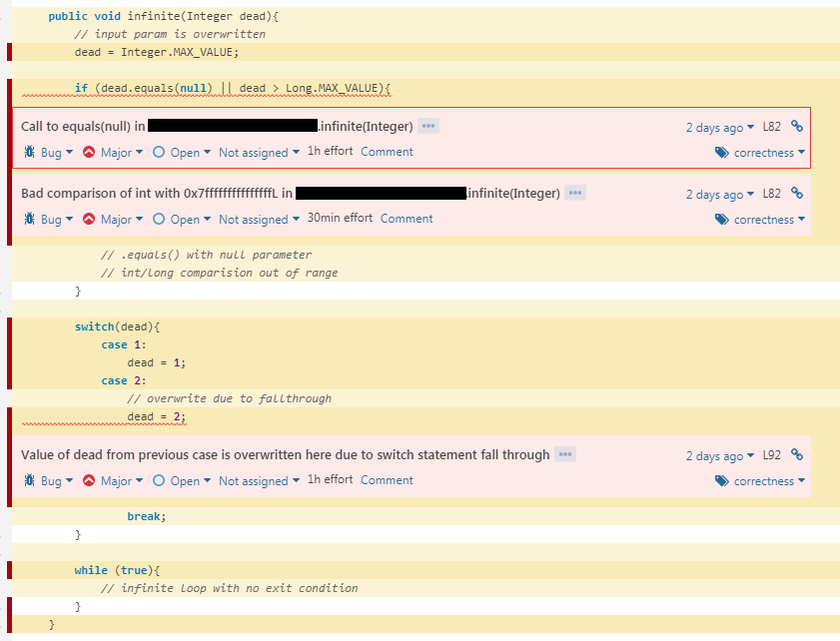The width and height of the screenshot is (840, 641).
Task: Open status dropdown on Bad comparison issue
Action: [190, 220]
